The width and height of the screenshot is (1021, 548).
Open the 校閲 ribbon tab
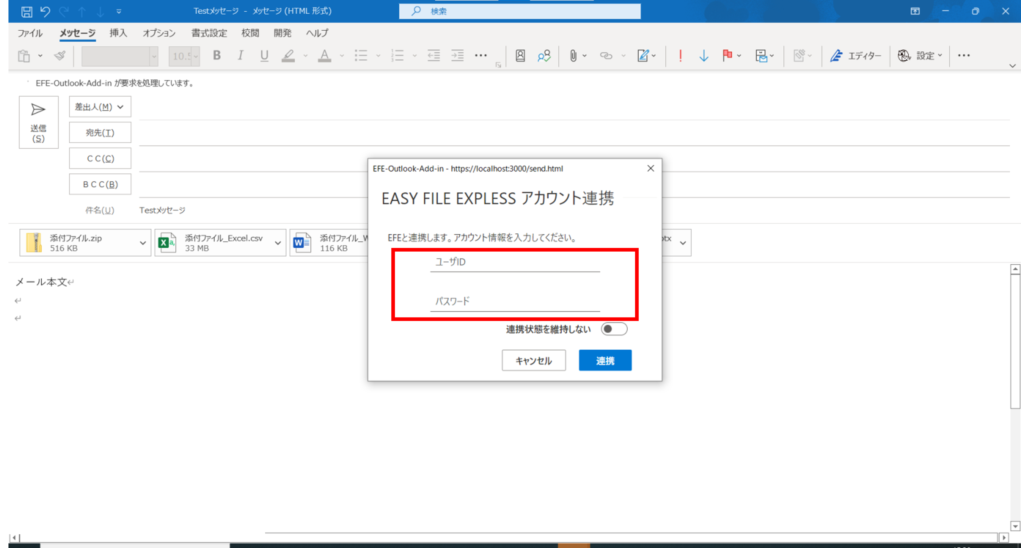coord(250,33)
